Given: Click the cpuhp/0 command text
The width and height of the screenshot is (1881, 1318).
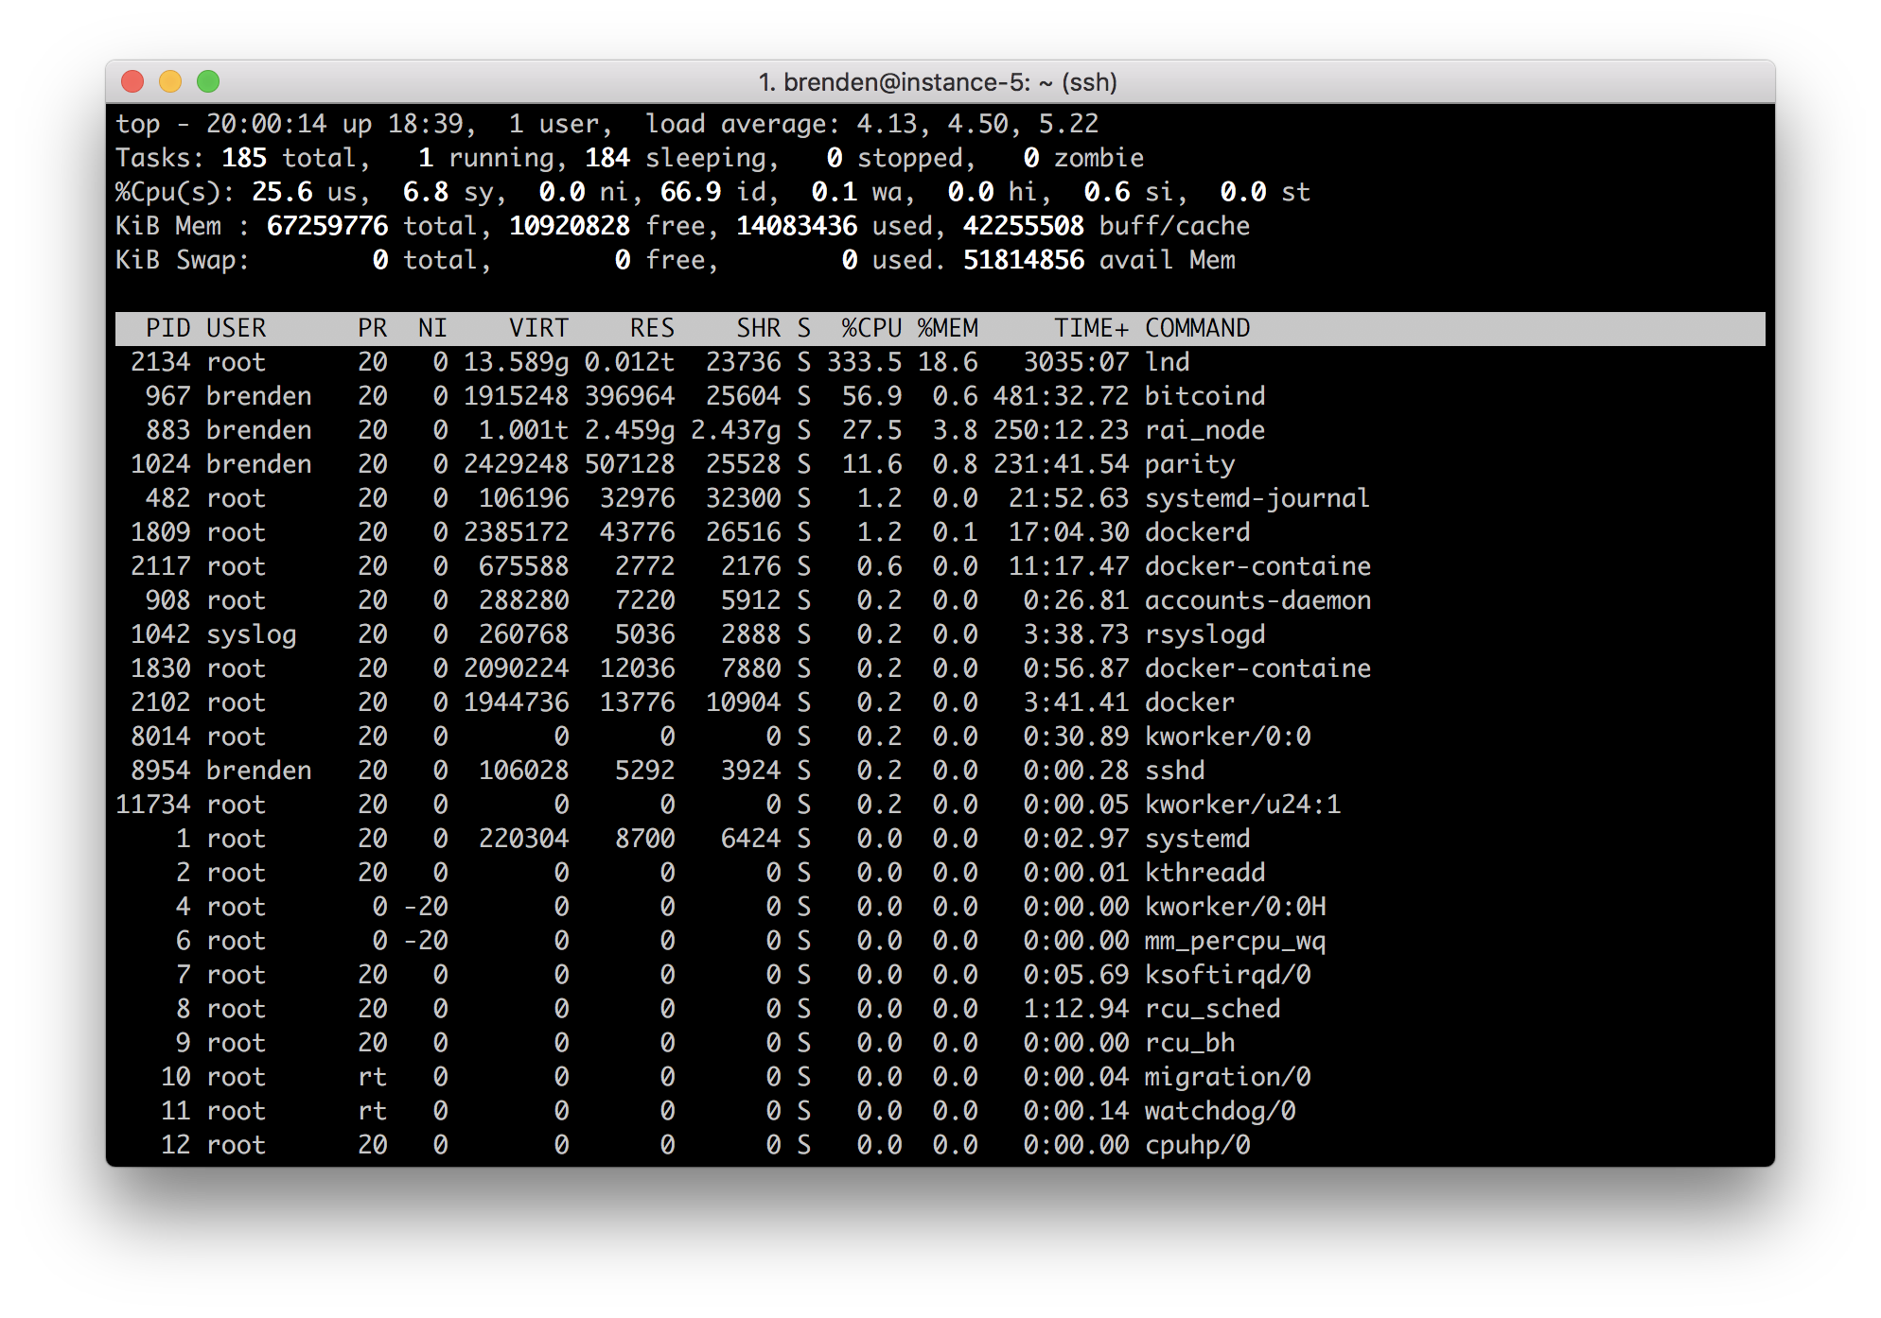Looking at the screenshot, I should (x=1197, y=1145).
